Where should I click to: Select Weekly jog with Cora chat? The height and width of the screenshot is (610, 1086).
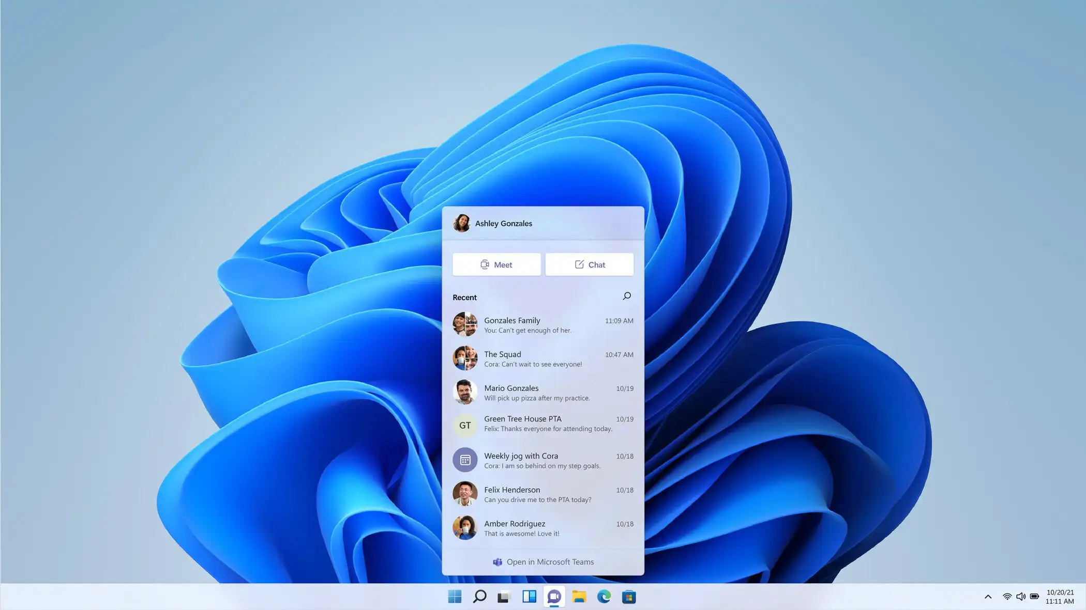pos(543,460)
